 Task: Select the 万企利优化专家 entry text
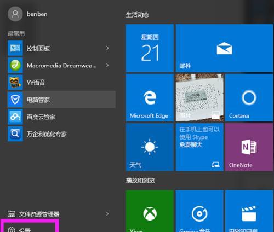(x=47, y=134)
